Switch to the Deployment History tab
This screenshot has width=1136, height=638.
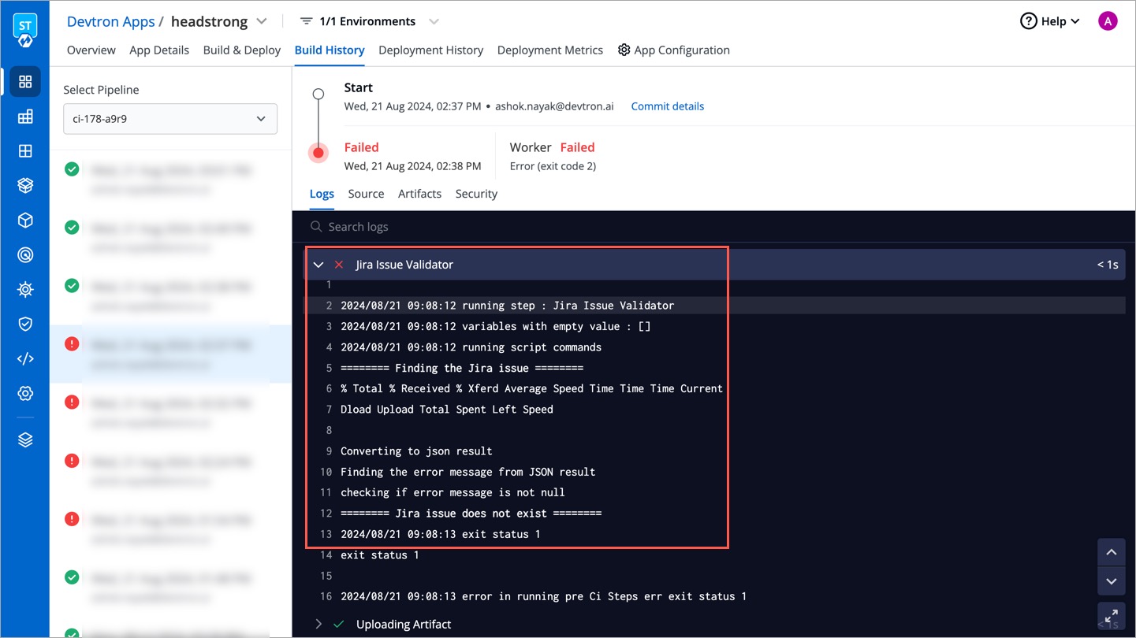[430, 50]
